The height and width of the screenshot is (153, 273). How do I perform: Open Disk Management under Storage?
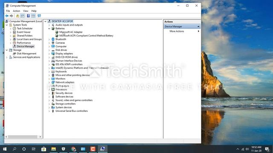point(26,54)
